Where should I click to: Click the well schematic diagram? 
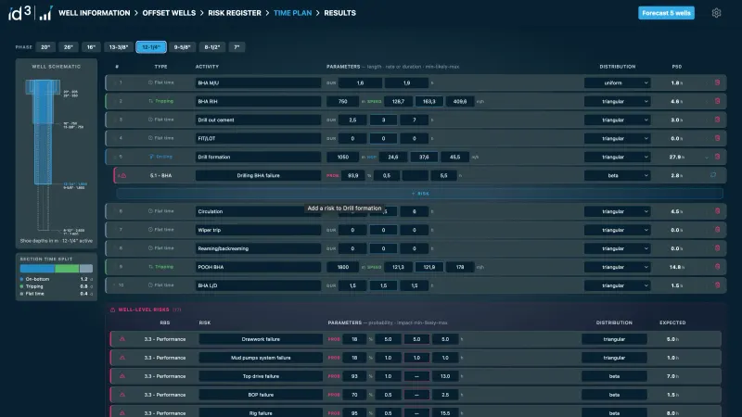[56, 156]
